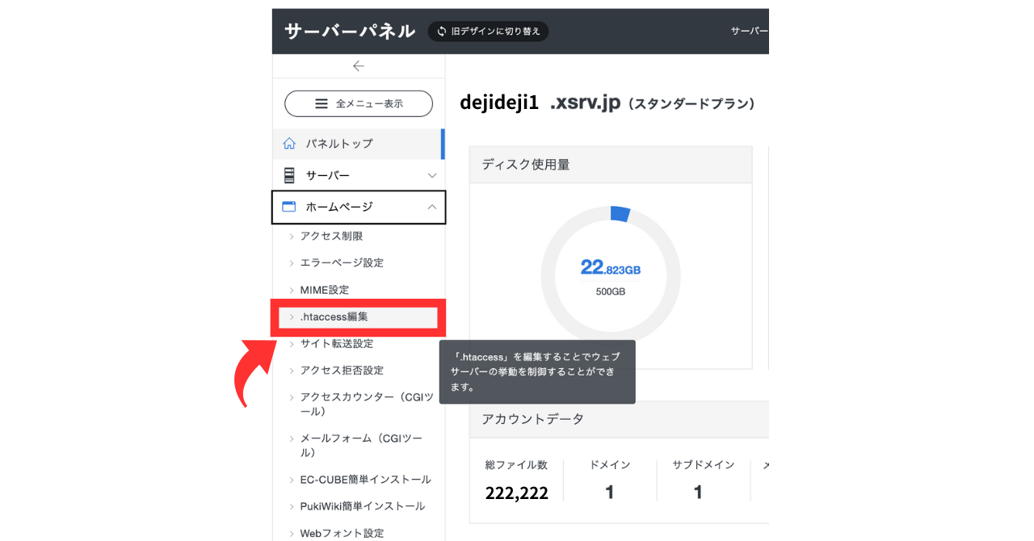Select EC-CUBE簡単インストール
Viewport: 1034px width, 541px height.
pyautogui.click(x=365, y=479)
